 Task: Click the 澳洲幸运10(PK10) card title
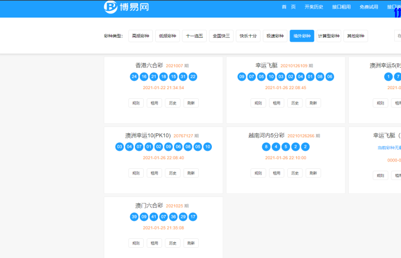[148, 135]
